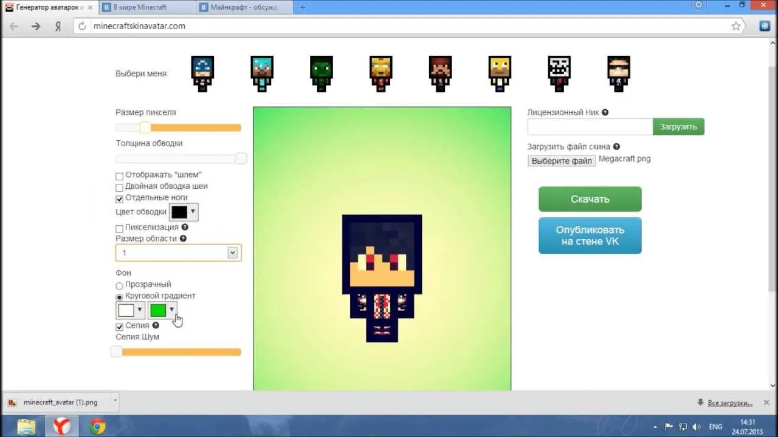Switch to the Генератор аватарок tab
This screenshot has height=437, width=778.
pos(49,7)
